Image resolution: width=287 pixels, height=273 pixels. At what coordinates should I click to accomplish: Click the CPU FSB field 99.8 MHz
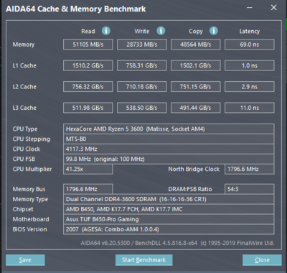[169, 159]
